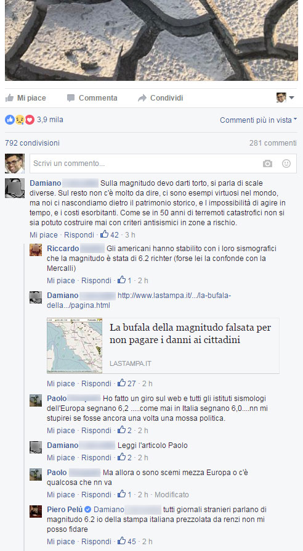Viewport: 303px width, 551px height.
Task: Click the Modificato label on Paolo's comment
Action: point(172,494)
